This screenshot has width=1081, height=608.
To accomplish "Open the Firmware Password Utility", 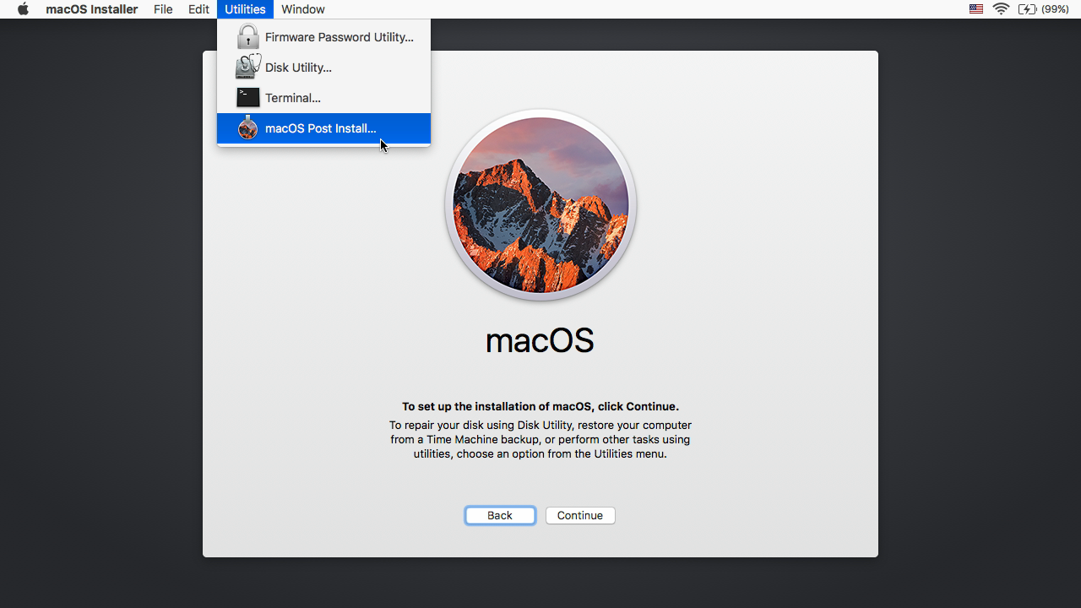I will [x=339, y=36].
